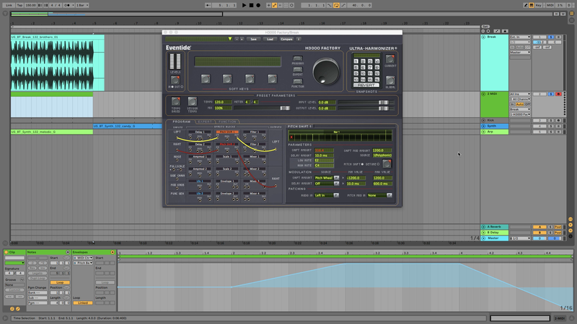Image resolution: width=577 pixels, height=324 pixels.
Task: Unfold the Synth track with its triangle
Action: (x=483, y=126)
